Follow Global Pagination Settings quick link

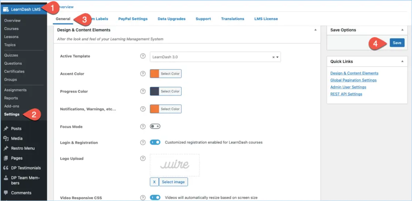(x=353, y=80)
